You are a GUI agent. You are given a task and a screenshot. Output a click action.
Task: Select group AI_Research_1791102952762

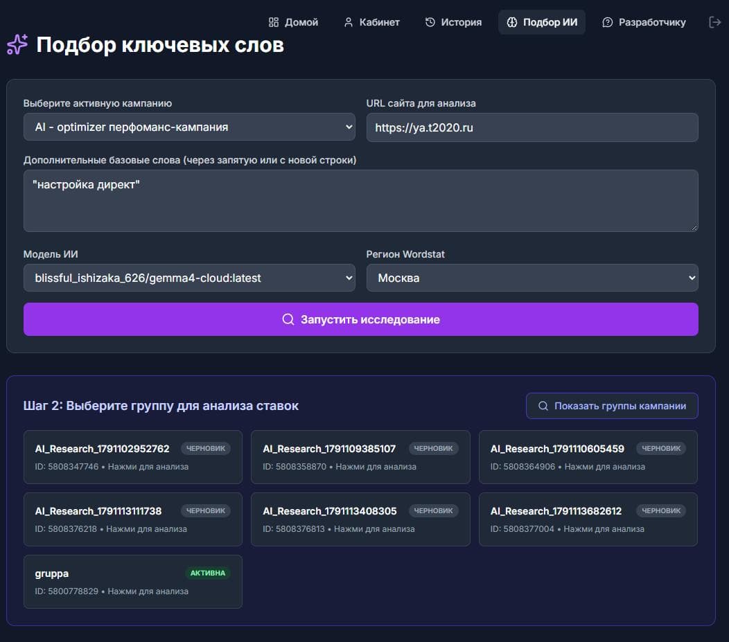[x=133, y=457]
